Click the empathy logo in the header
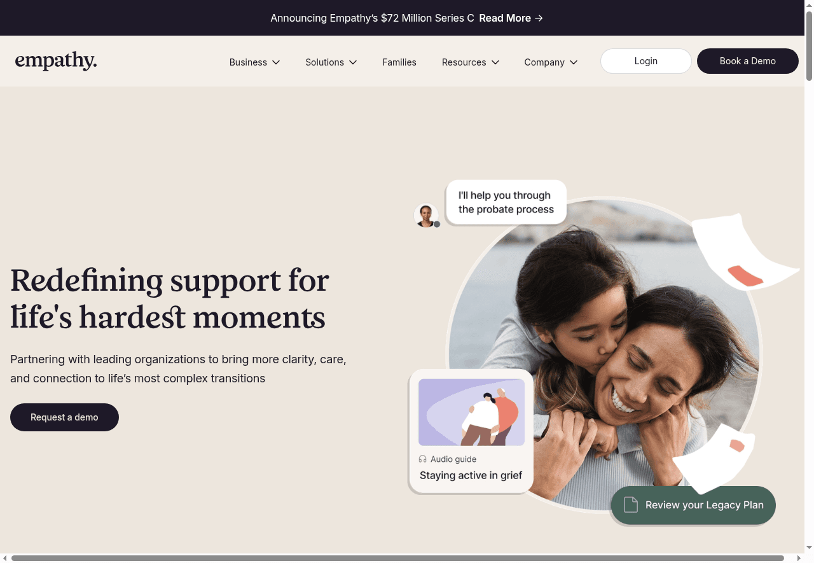This screenshot has height=563, width=814. 56,61
